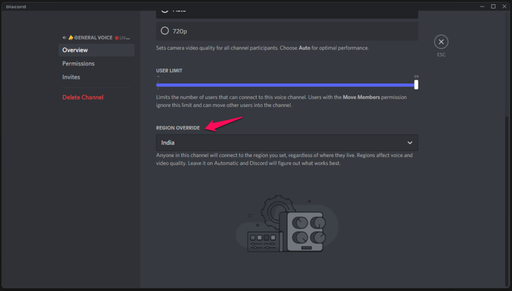Select the 720p video quality option
This screenshot has width=512, height=291.
[164, 31]
